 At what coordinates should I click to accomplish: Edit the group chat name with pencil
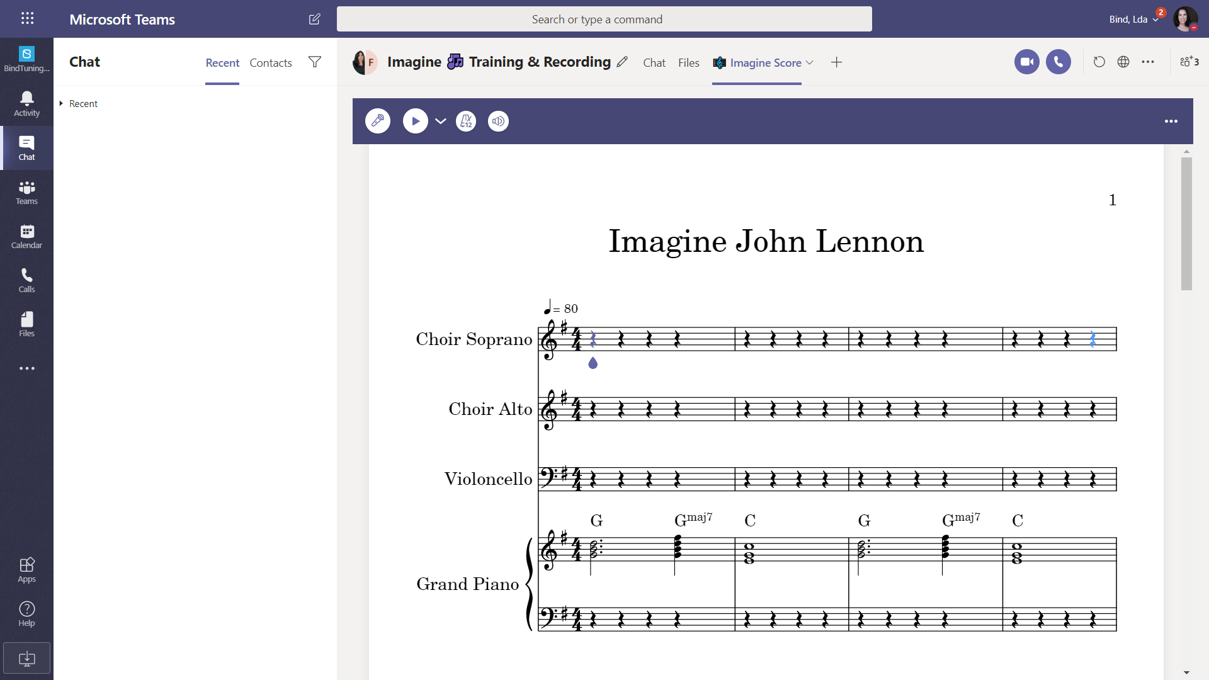tap(622, 62)
